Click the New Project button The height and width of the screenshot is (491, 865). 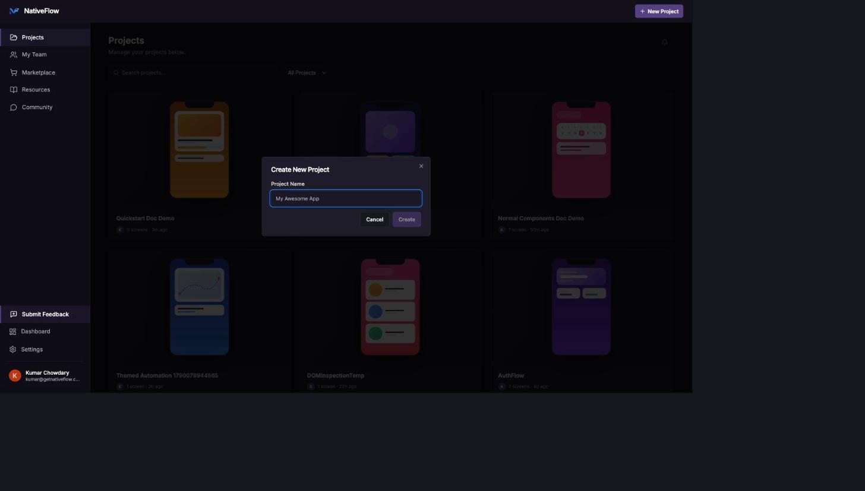tap(659, 11)
